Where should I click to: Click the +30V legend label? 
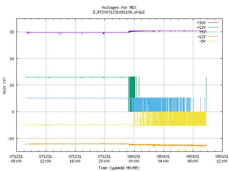(201, 23)
